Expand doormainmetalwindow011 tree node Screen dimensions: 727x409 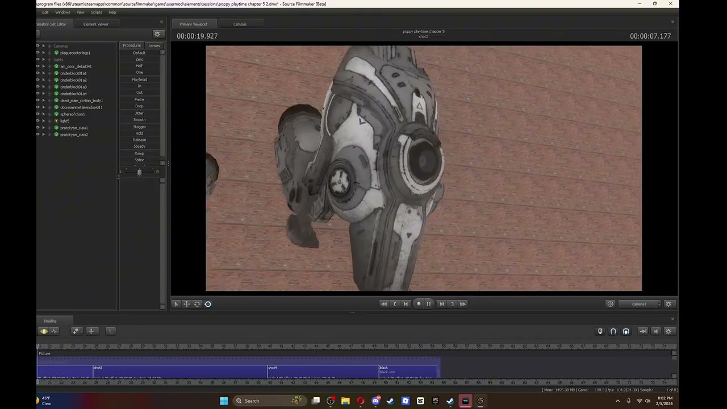49,107
